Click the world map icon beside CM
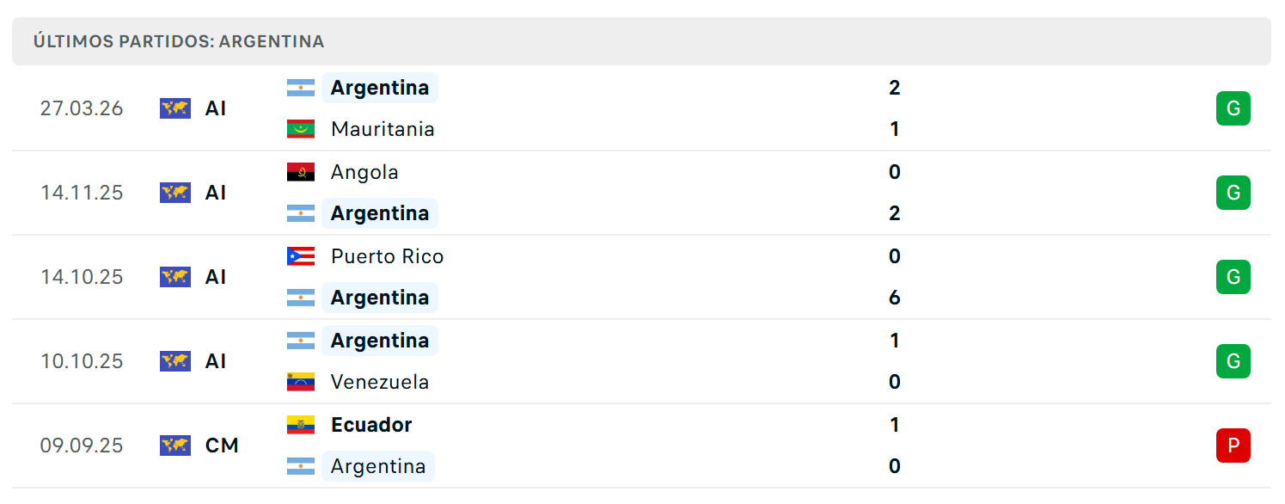The height and width of the screenshot is (504, 1285). pos(175,446)
